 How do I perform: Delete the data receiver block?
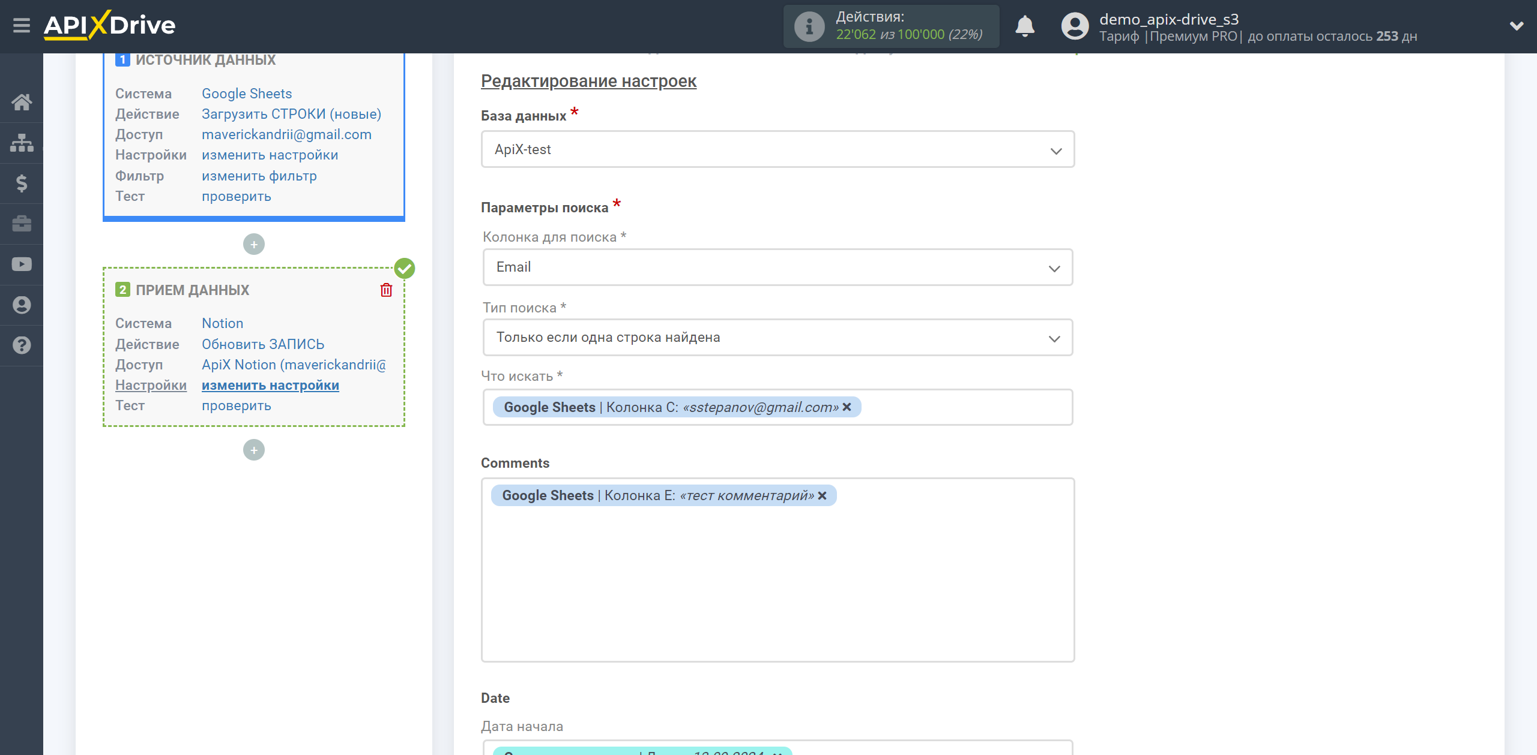[x=386, y=290]
